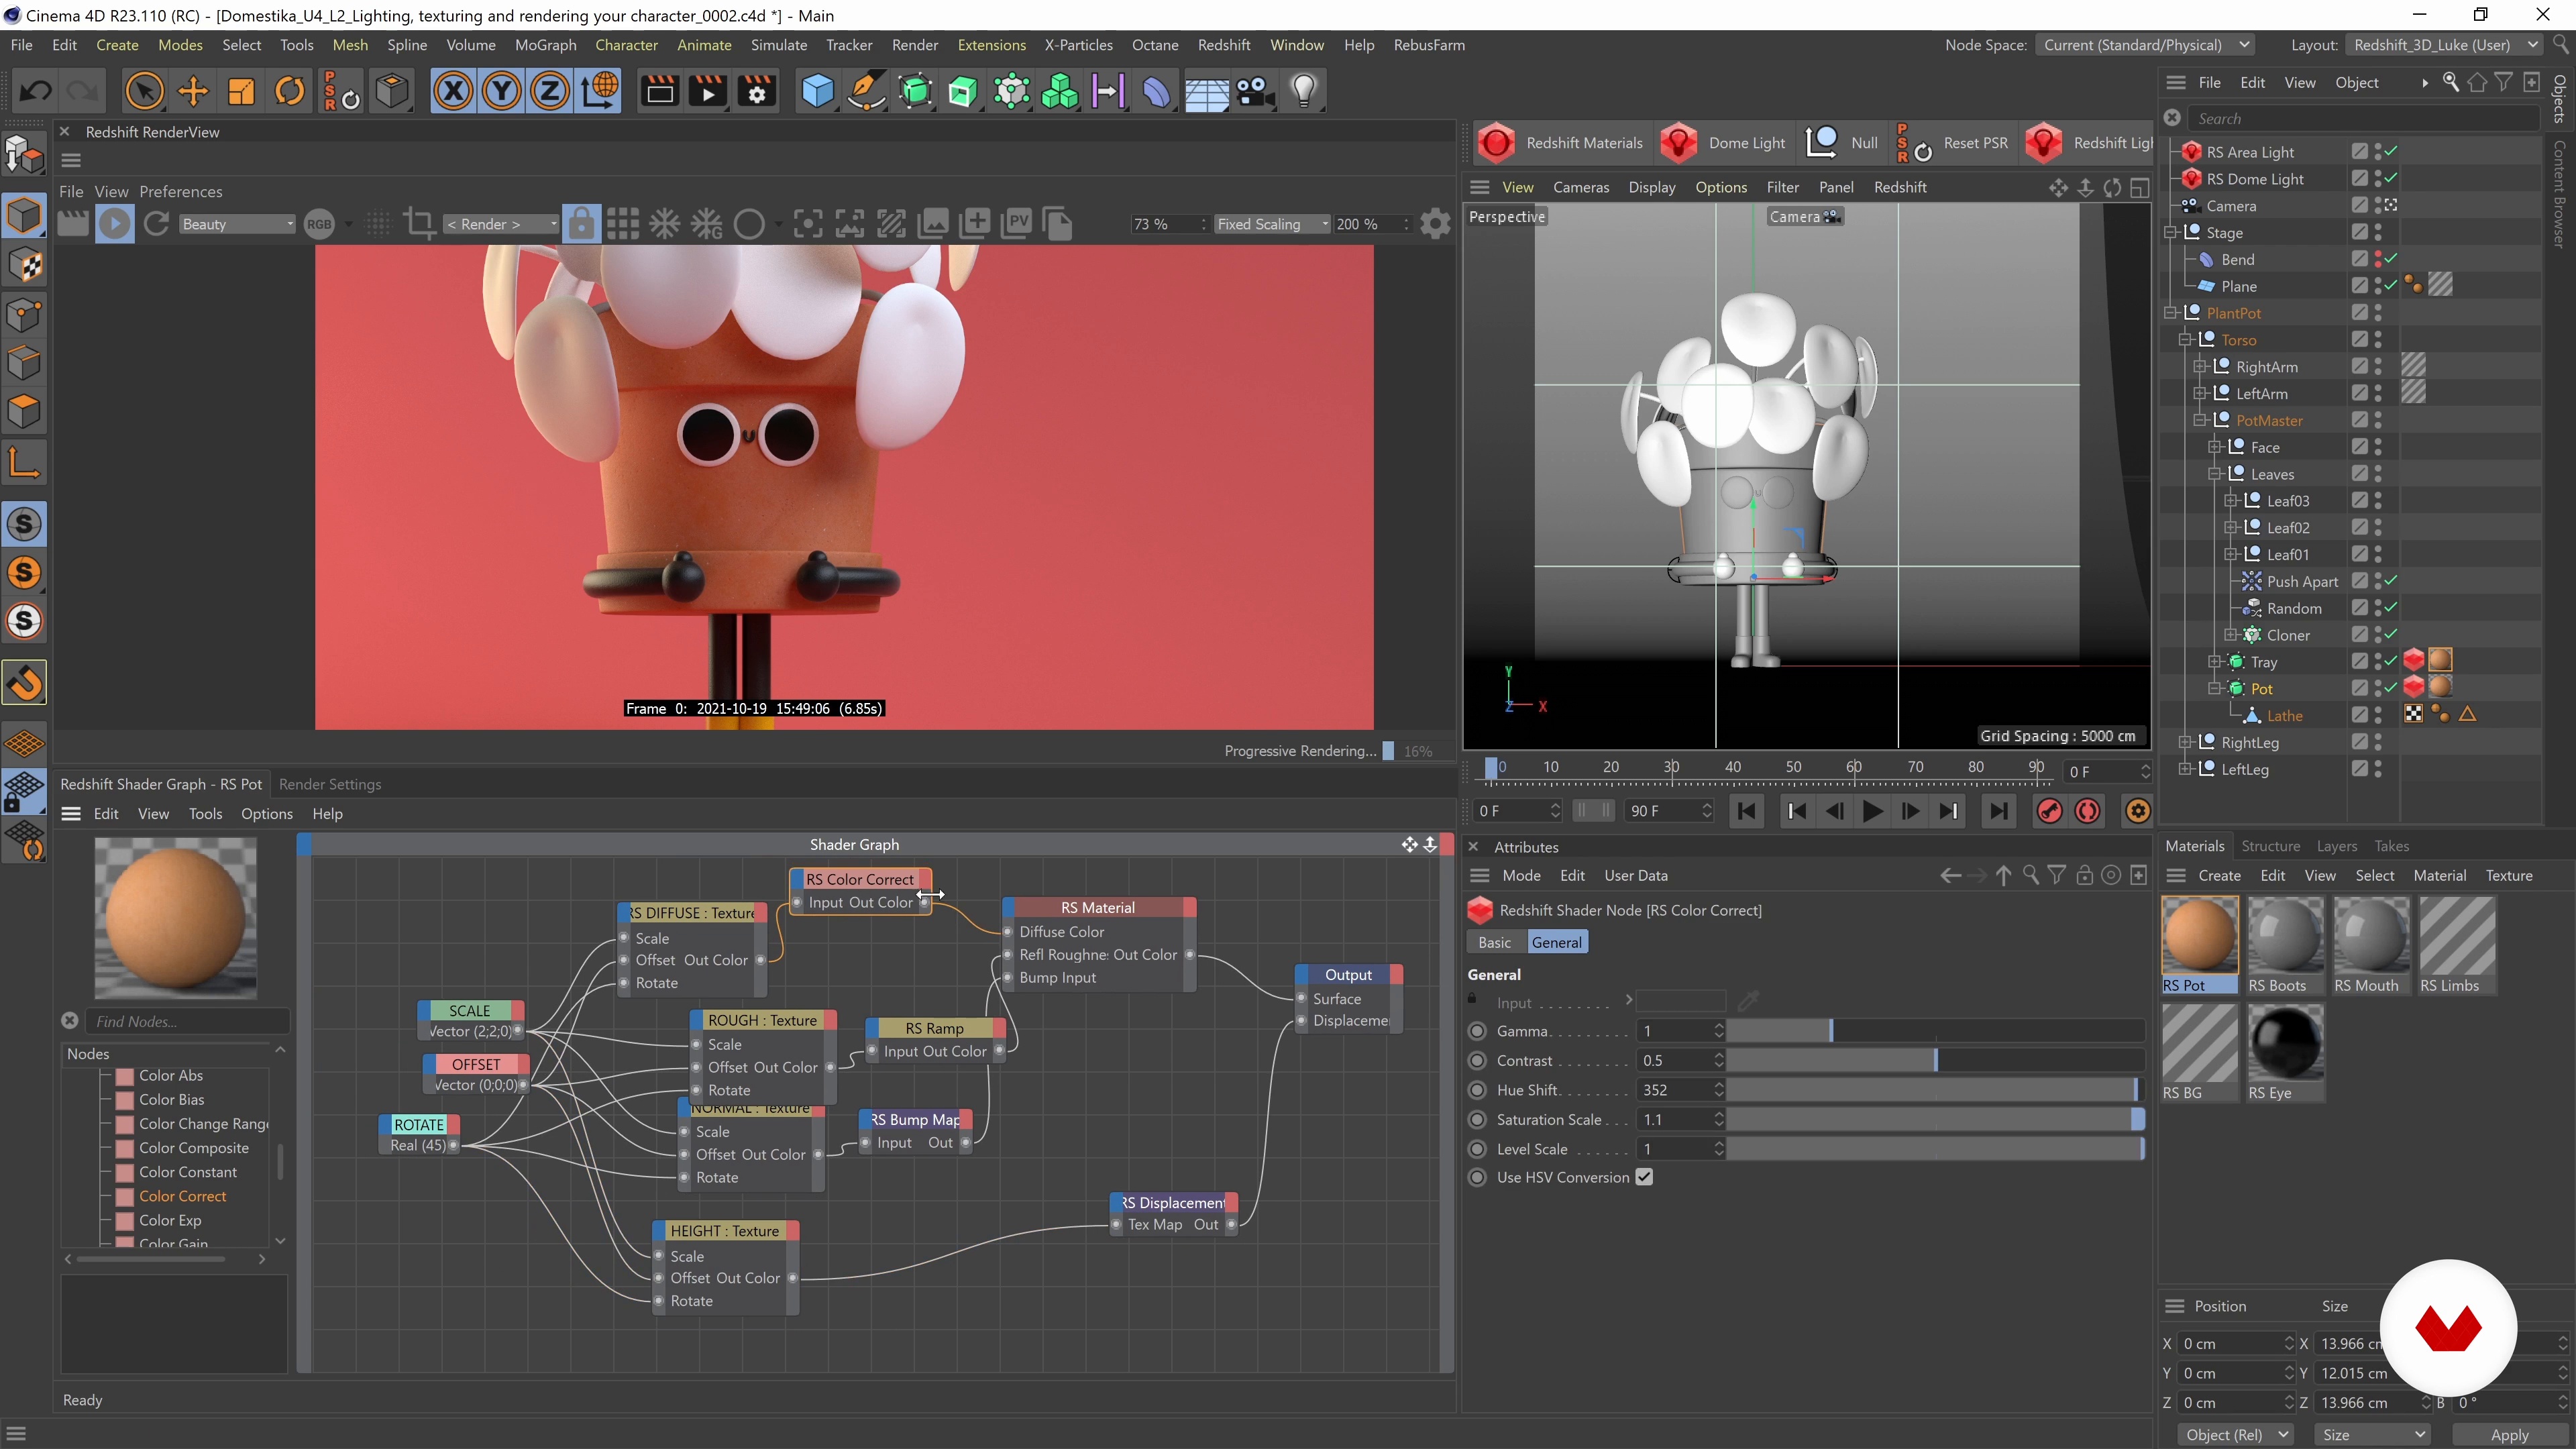Play the timeline forward
Image resolution: width=2576 pixels, height=1449 pixels.
(x=1872, y=811)
